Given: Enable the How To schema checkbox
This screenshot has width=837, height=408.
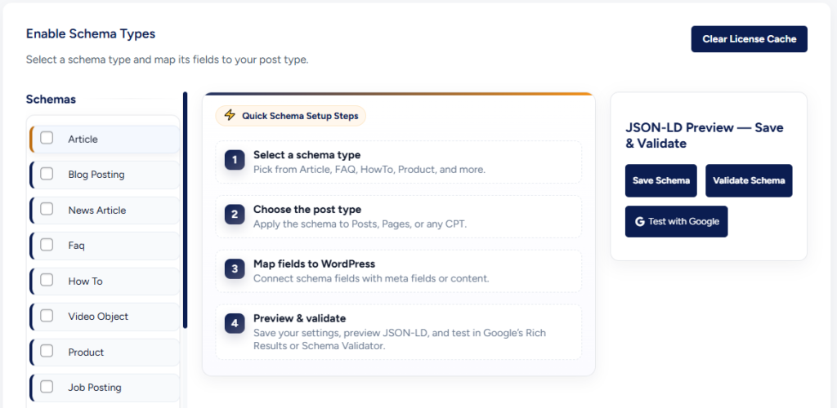Looking at the screenshot, I should point(47,281).
